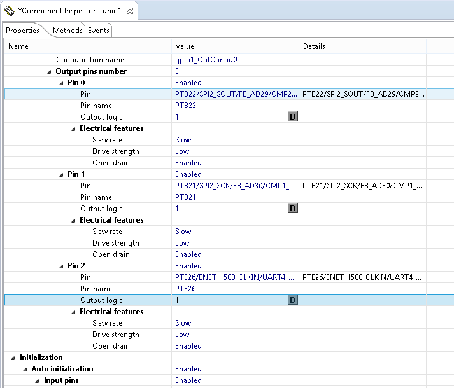The height and width of the screenshot is (388, 454).
Task: Collapse the Output pins number group
Action: 50,72
